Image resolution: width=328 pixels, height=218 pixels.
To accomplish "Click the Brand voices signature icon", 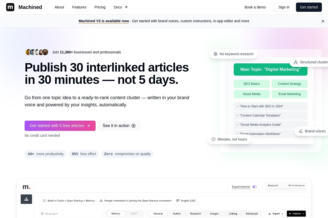I will coord(301,131).
